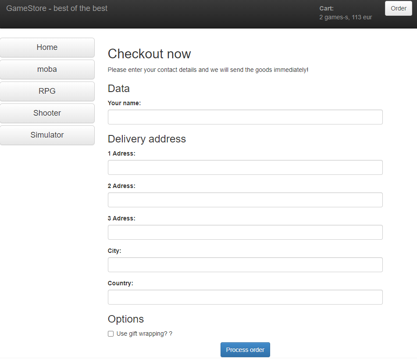Screen dimensions: 417x362
Task: Select the moba category
Action: click(x=47, y=69)
